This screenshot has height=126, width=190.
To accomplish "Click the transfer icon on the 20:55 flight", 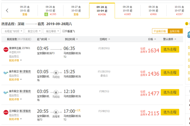I will tap(56, 112).
